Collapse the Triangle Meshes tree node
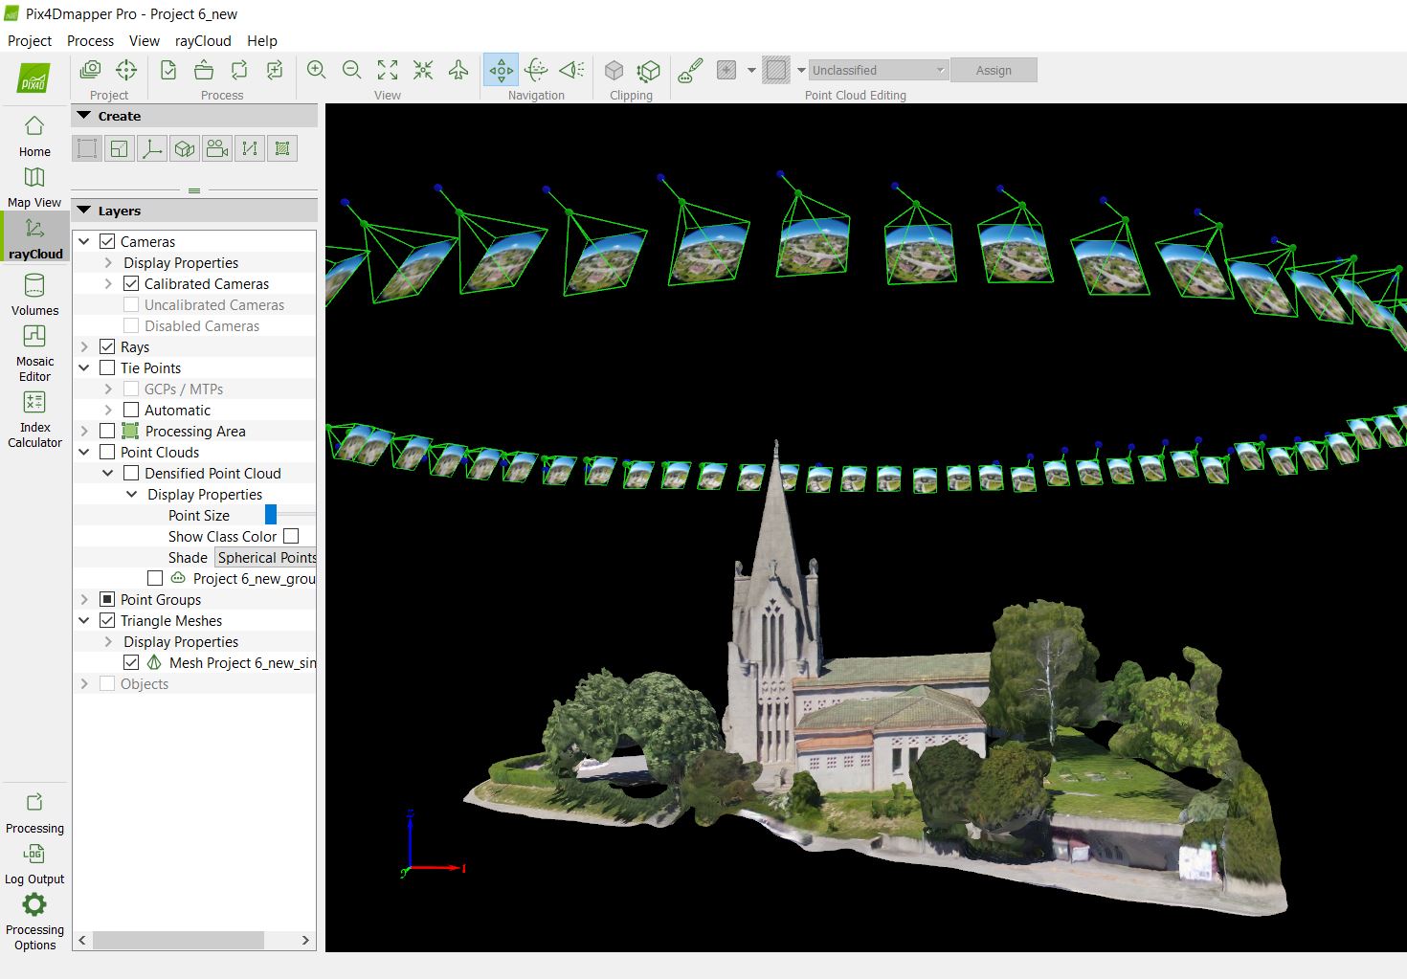 (84, 620)
